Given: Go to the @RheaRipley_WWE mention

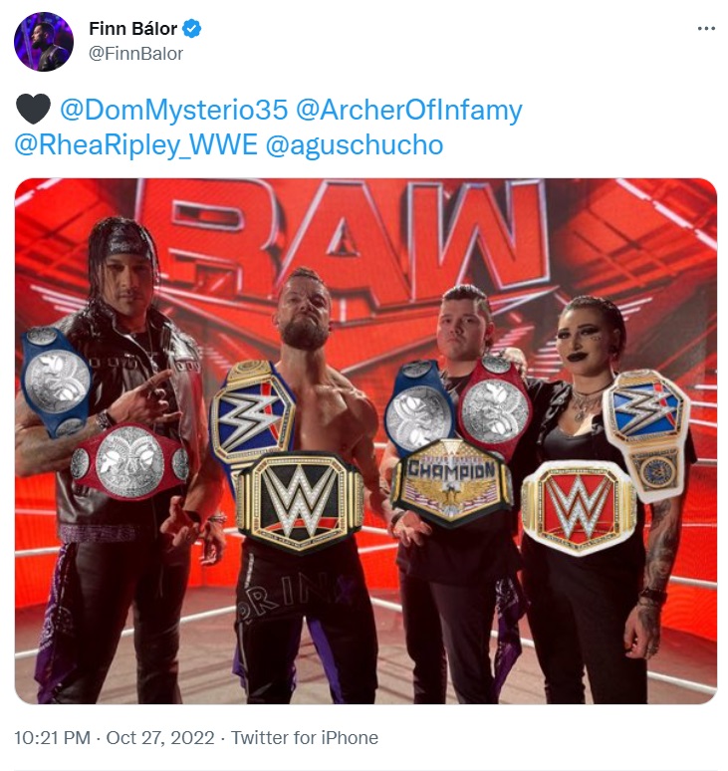Looking at the screenshot, I should pos(135,144).
